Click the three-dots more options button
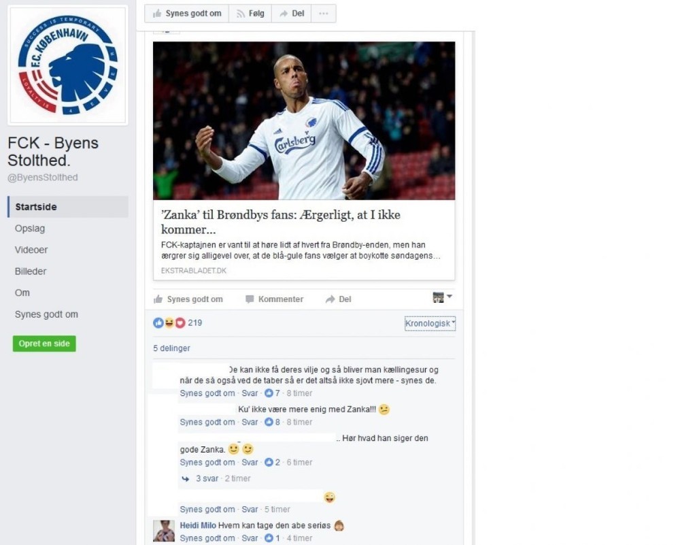The image size is (680, 545). pyautogui.click(x=324, y=14)
